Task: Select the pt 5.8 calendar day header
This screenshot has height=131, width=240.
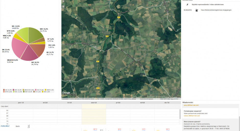Action: click(118, 103)
